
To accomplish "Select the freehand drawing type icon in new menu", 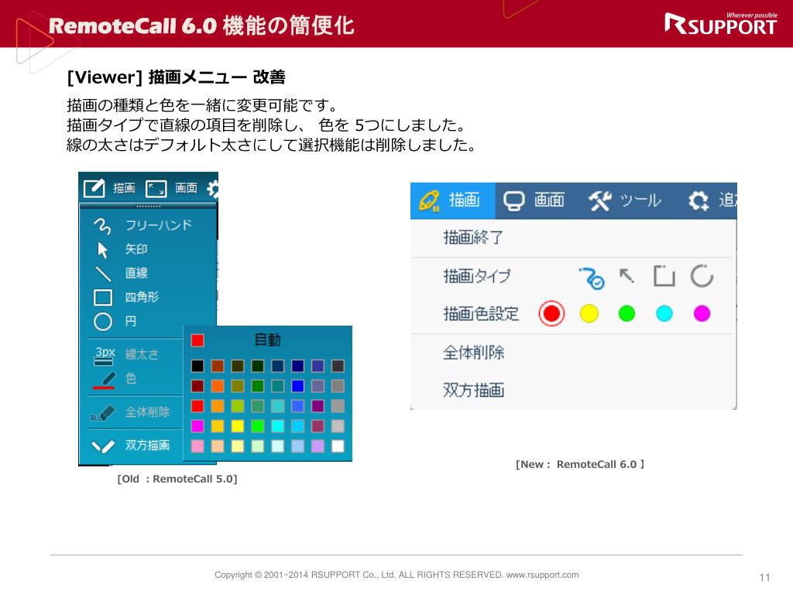I will pyautogui.click(x=591, y=278).
